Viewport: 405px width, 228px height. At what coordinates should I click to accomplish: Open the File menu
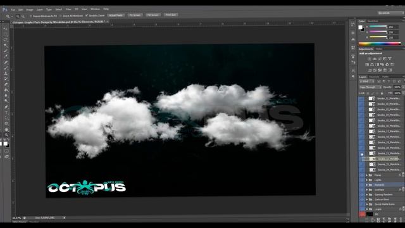(13, 9)
